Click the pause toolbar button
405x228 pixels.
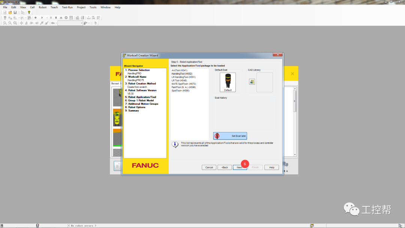click(51, 18)
